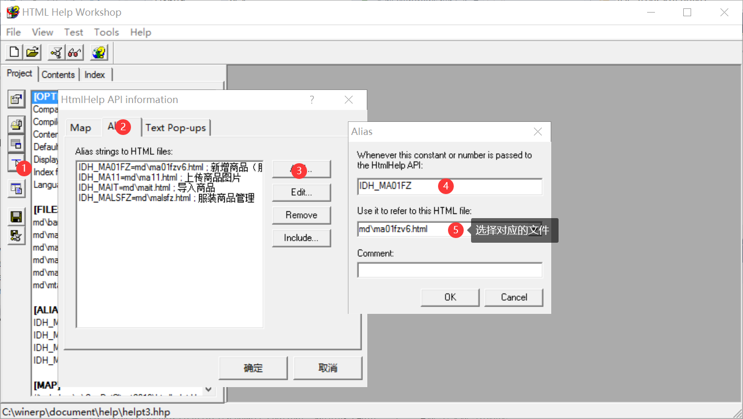Click the Open folder toolbar icon
Viewport: 743px width, 419px height.
[33, 52]
